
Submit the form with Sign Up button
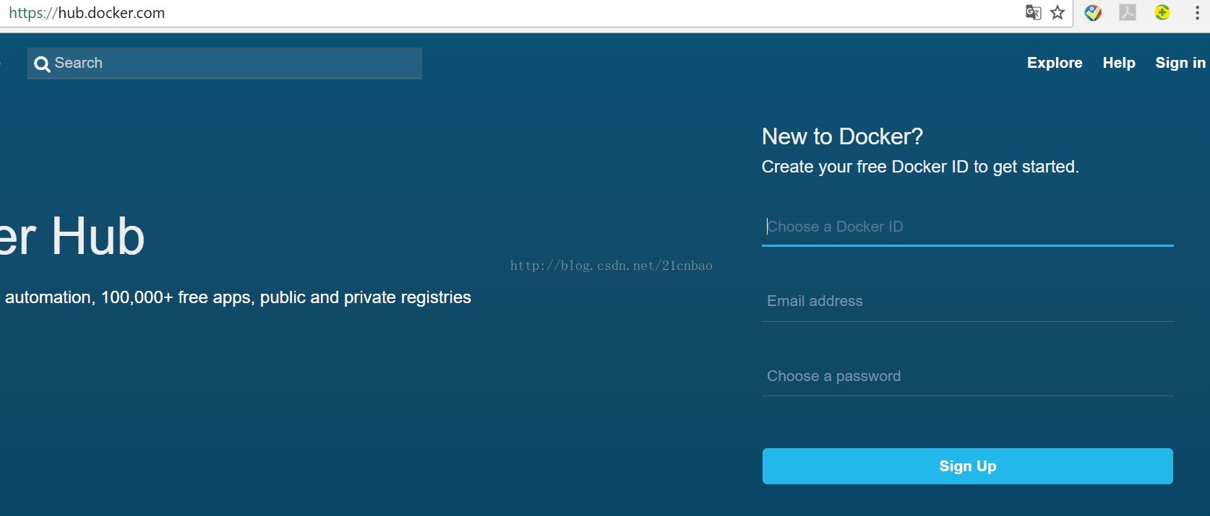click(967, 466)
